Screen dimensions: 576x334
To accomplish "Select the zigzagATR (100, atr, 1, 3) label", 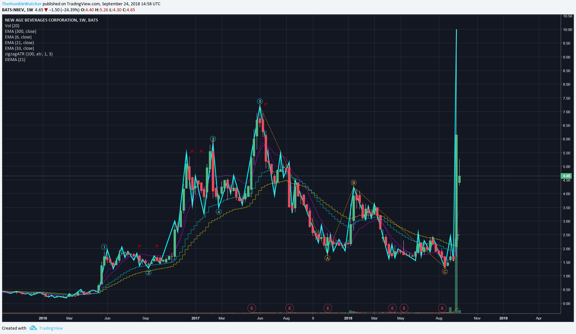I will click(29, 54).
